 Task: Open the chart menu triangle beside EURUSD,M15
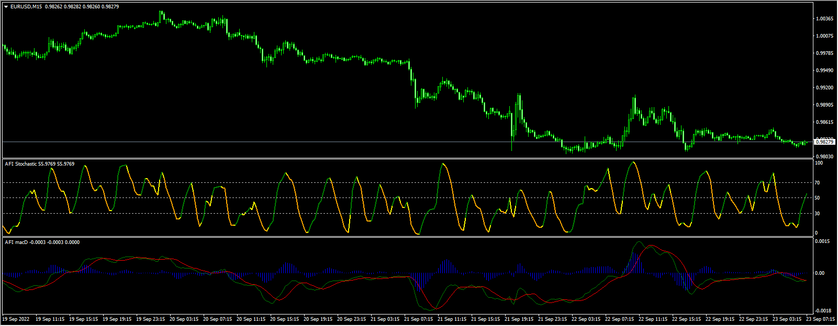pos(6,6)
